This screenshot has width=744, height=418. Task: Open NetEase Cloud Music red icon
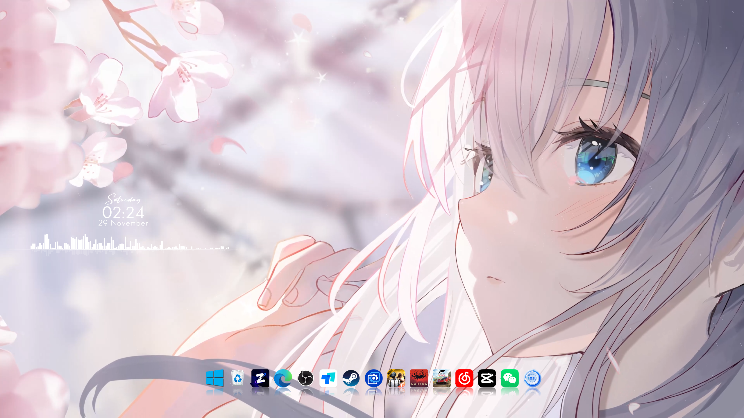(x=464, y=378)
